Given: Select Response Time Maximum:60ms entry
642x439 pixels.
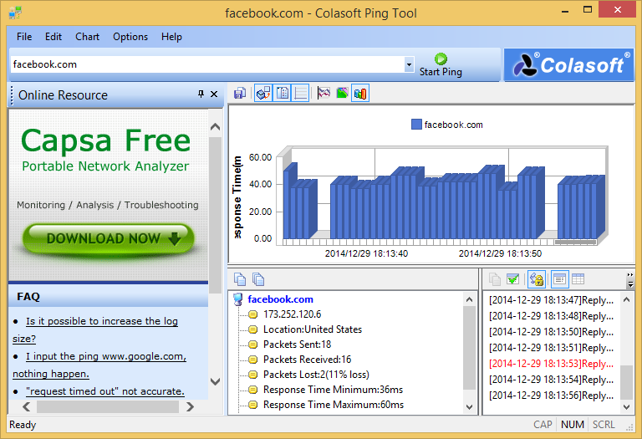Looking at the screenshot, I should [334, 405].
